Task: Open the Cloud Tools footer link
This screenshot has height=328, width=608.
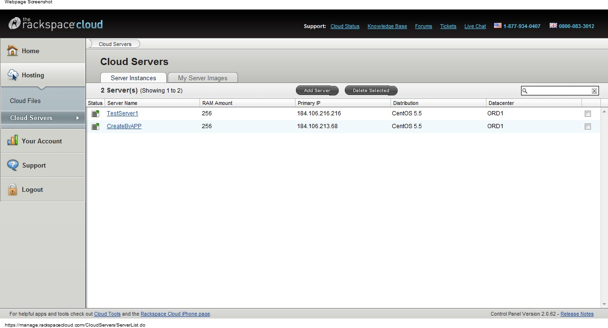Action: point(107,314)
